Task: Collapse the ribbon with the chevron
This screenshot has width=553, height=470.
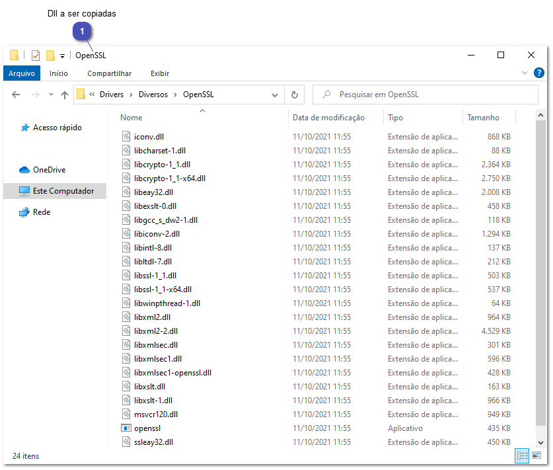Action: (x=523, y=73)
